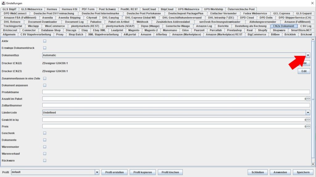This screenshot has width=316, height=177.
Task: Click the Automatic Dokumenttyp combo box
Action: coord(176,55)
